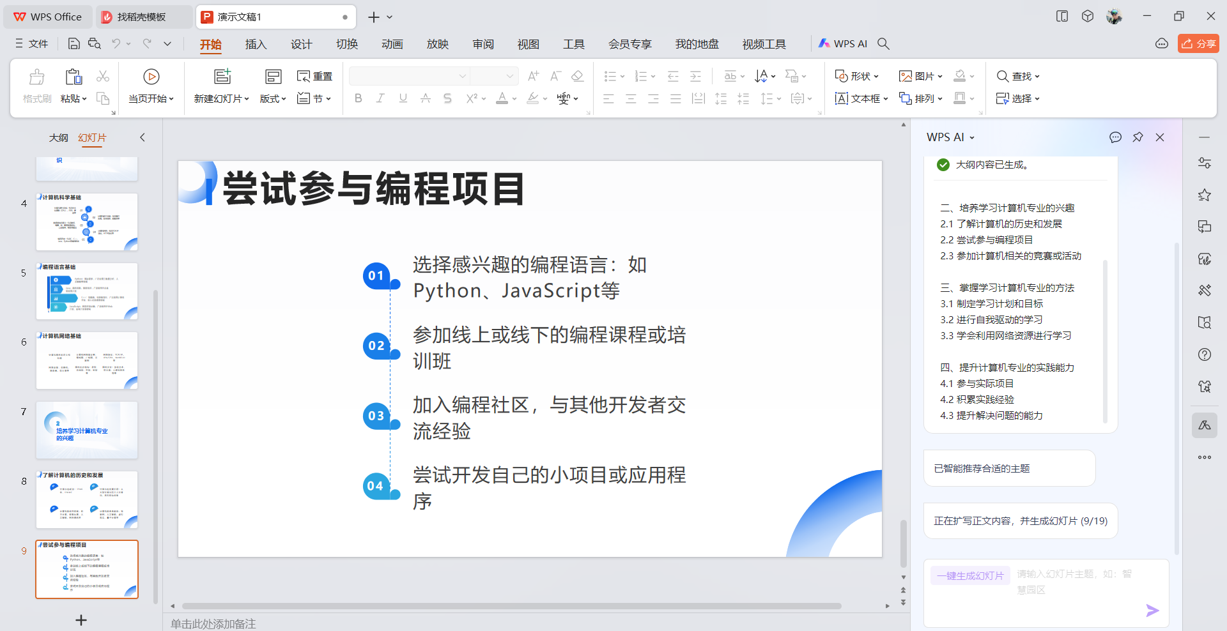Click the Reset (重置) layout button
1227x631 pixels.
(x=314, y=76)
